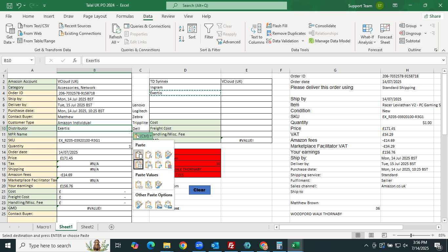Screen dimensions: 448x252
Task: Choose Paste Formulas (fx) icon
Action: point(149,155)
